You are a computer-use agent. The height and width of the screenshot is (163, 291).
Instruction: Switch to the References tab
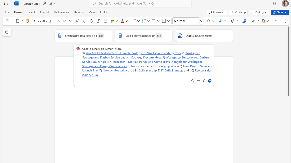tap(62, 12)
